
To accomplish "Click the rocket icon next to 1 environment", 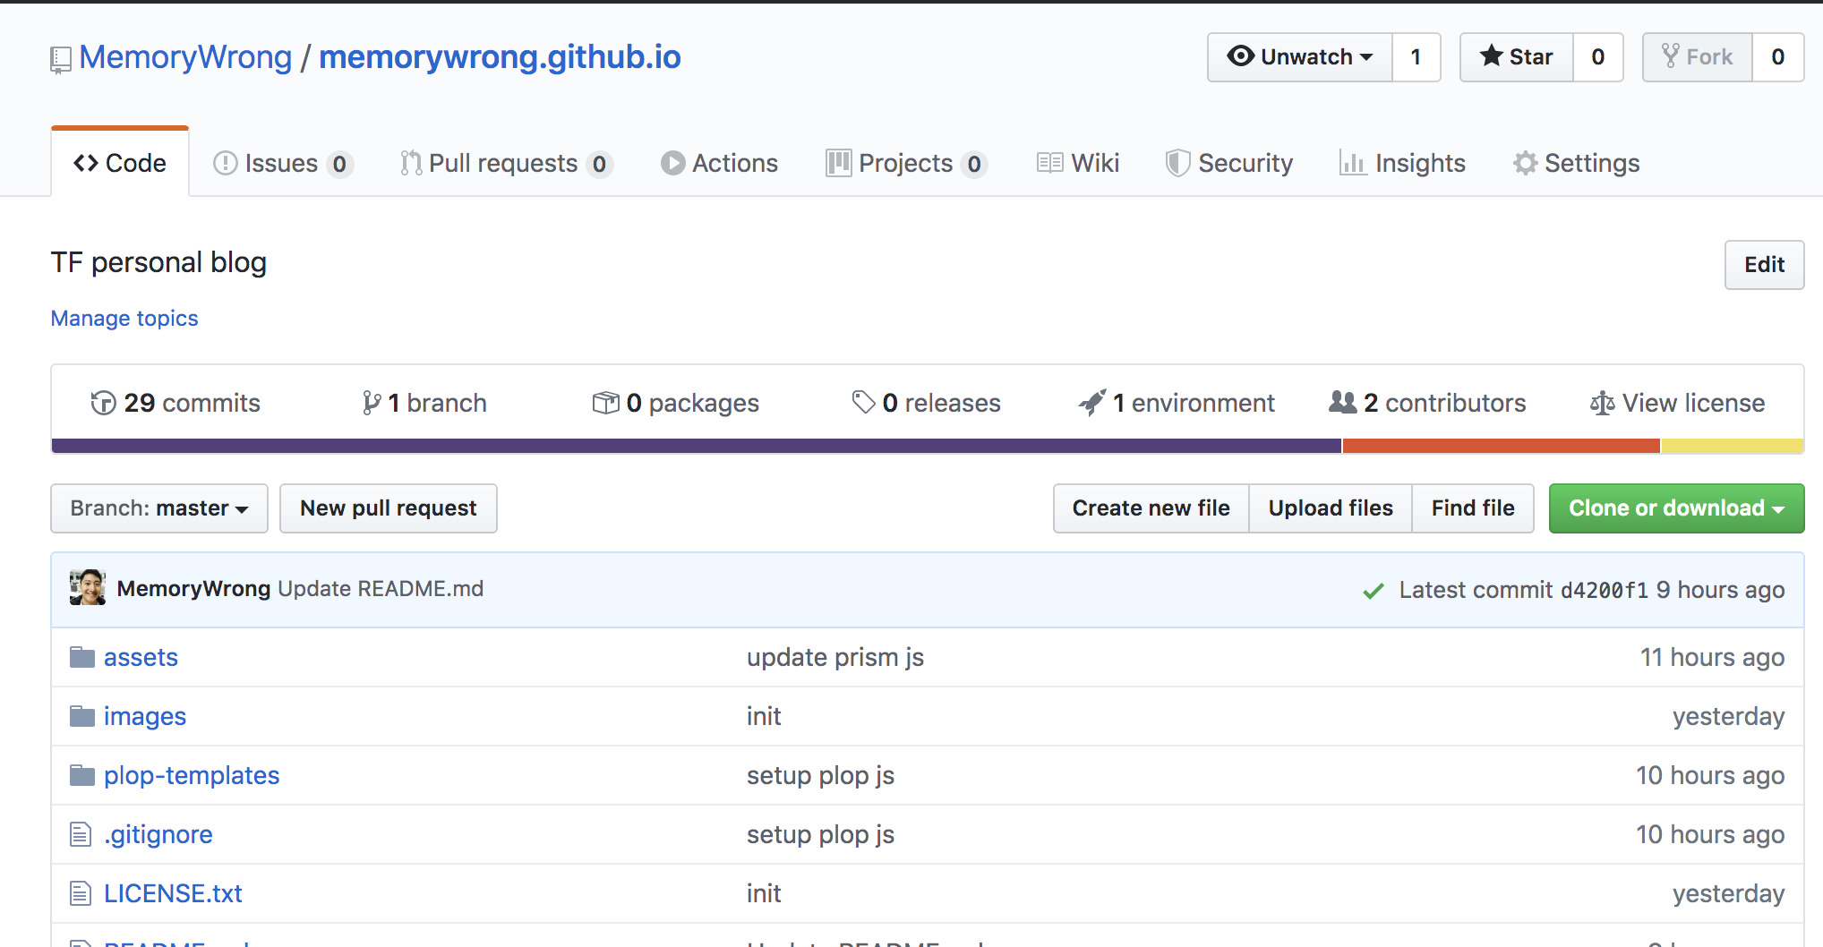I will (1092, 403).
